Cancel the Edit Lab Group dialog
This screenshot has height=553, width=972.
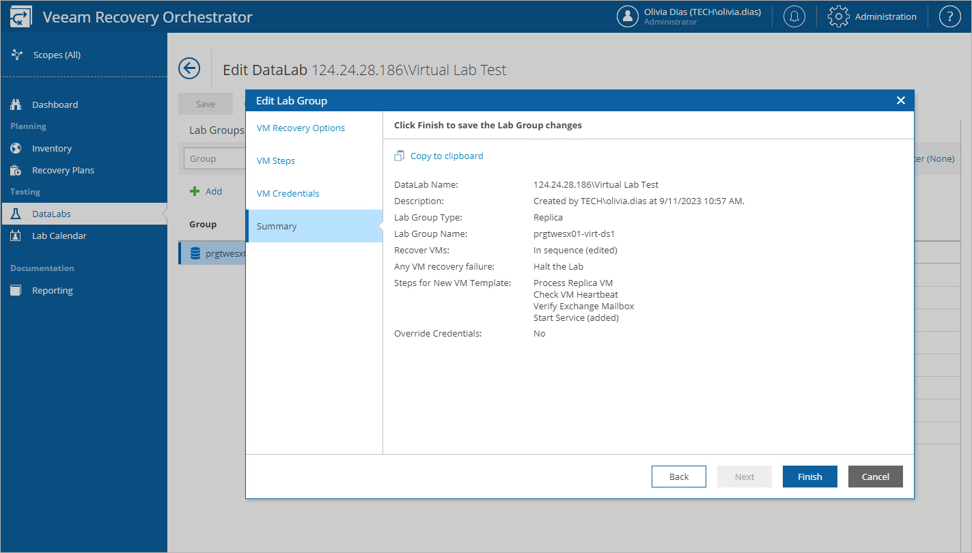coord(875,476)
